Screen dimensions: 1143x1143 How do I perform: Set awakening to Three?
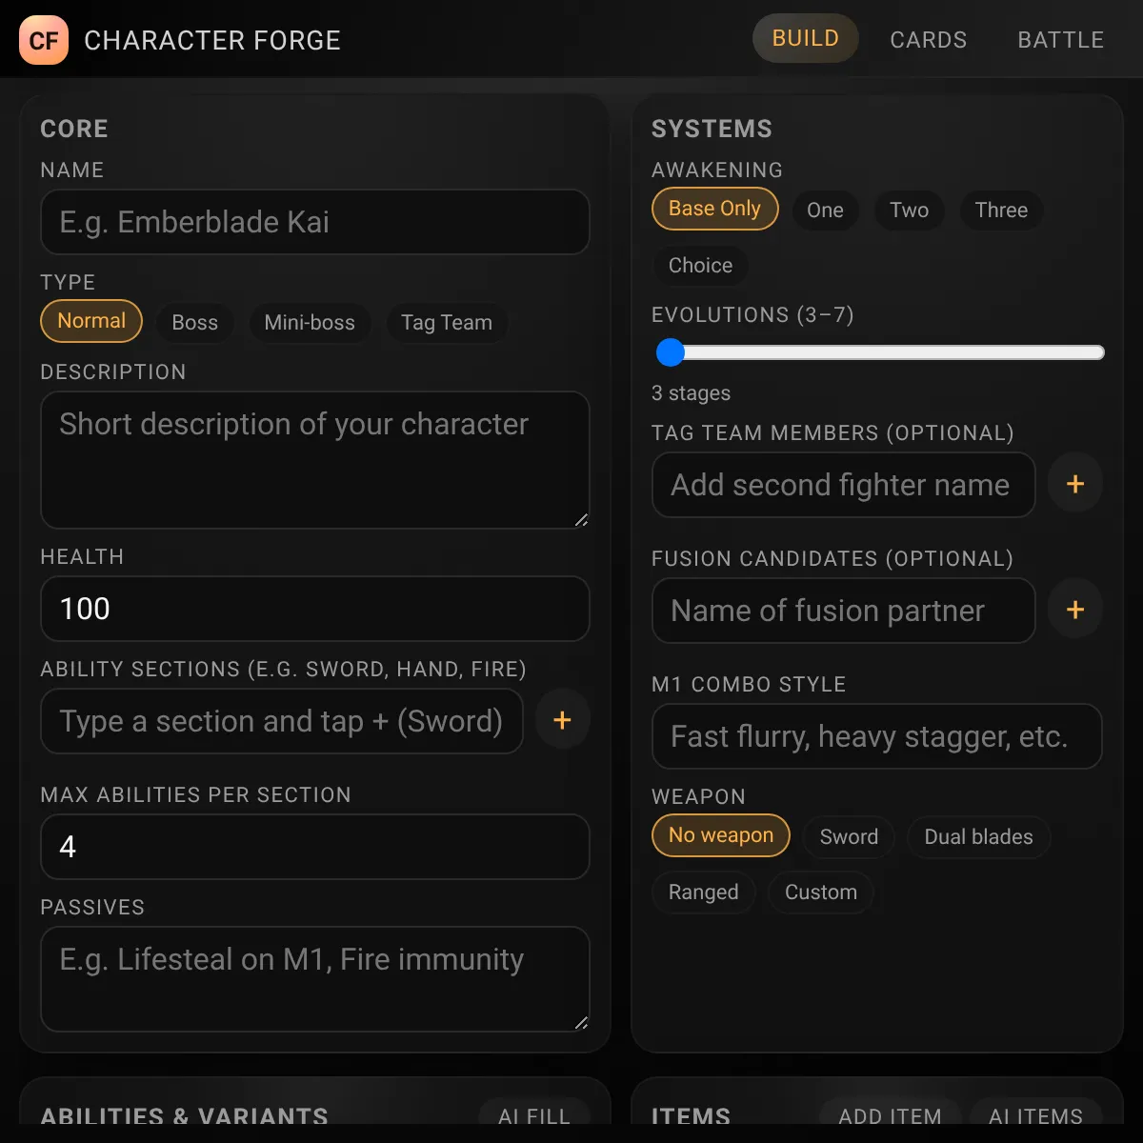point(1001,211)
